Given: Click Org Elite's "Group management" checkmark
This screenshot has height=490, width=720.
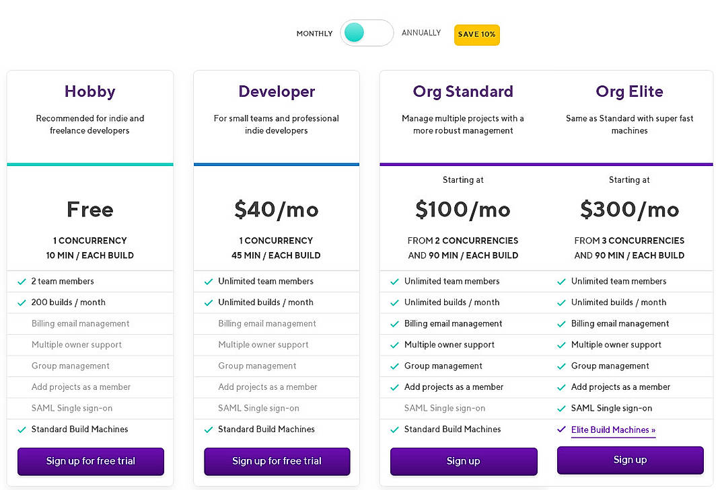Looking at the screenshot, I should (x=561, y=366).
